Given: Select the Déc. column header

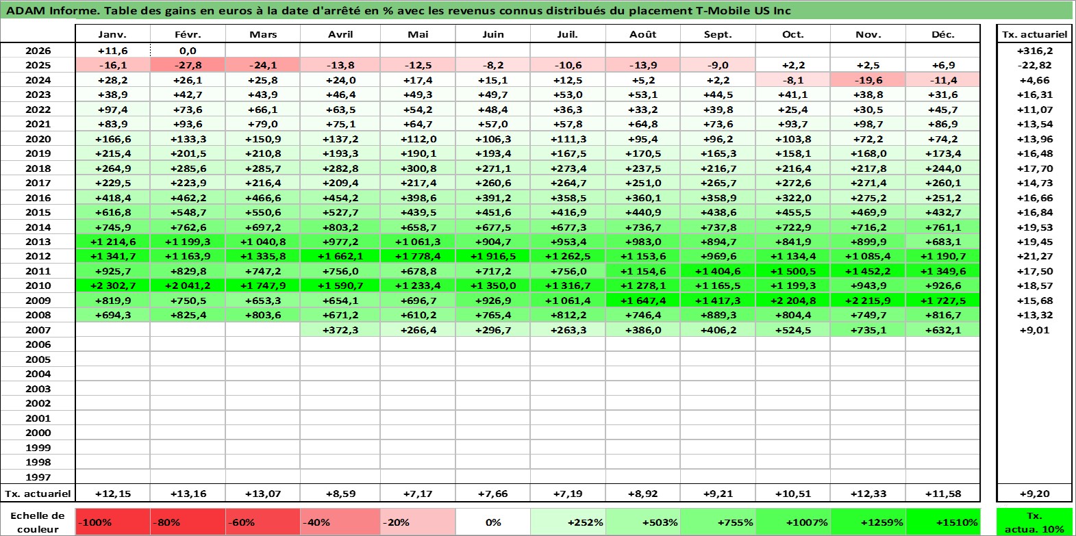Looking at the screenshot, I should tap(943, 34).
